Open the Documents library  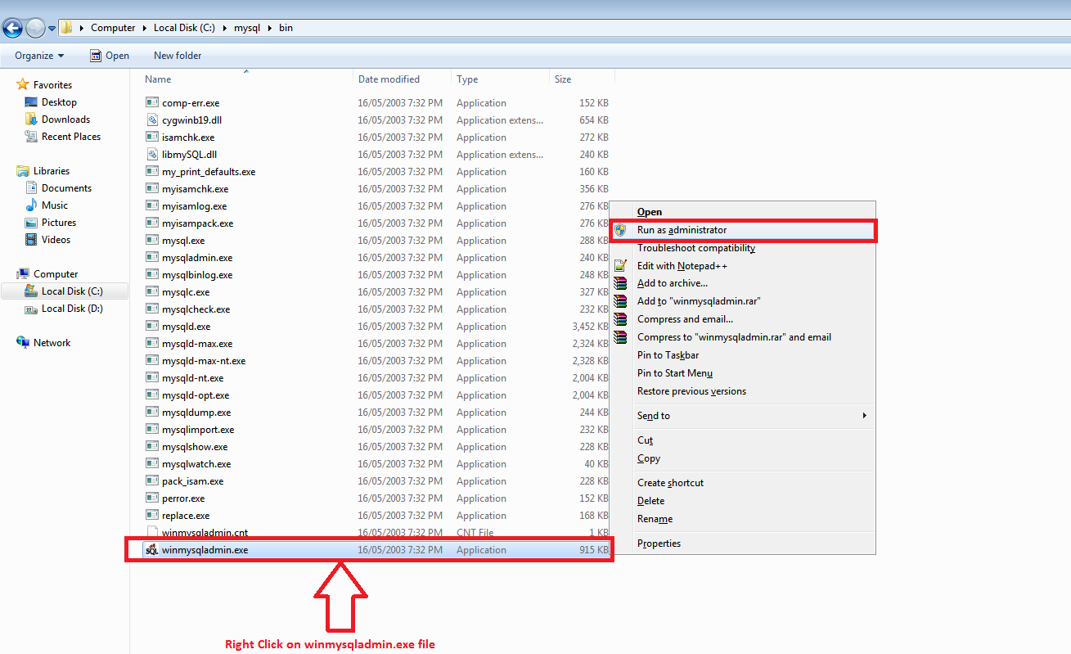[66, 188]
